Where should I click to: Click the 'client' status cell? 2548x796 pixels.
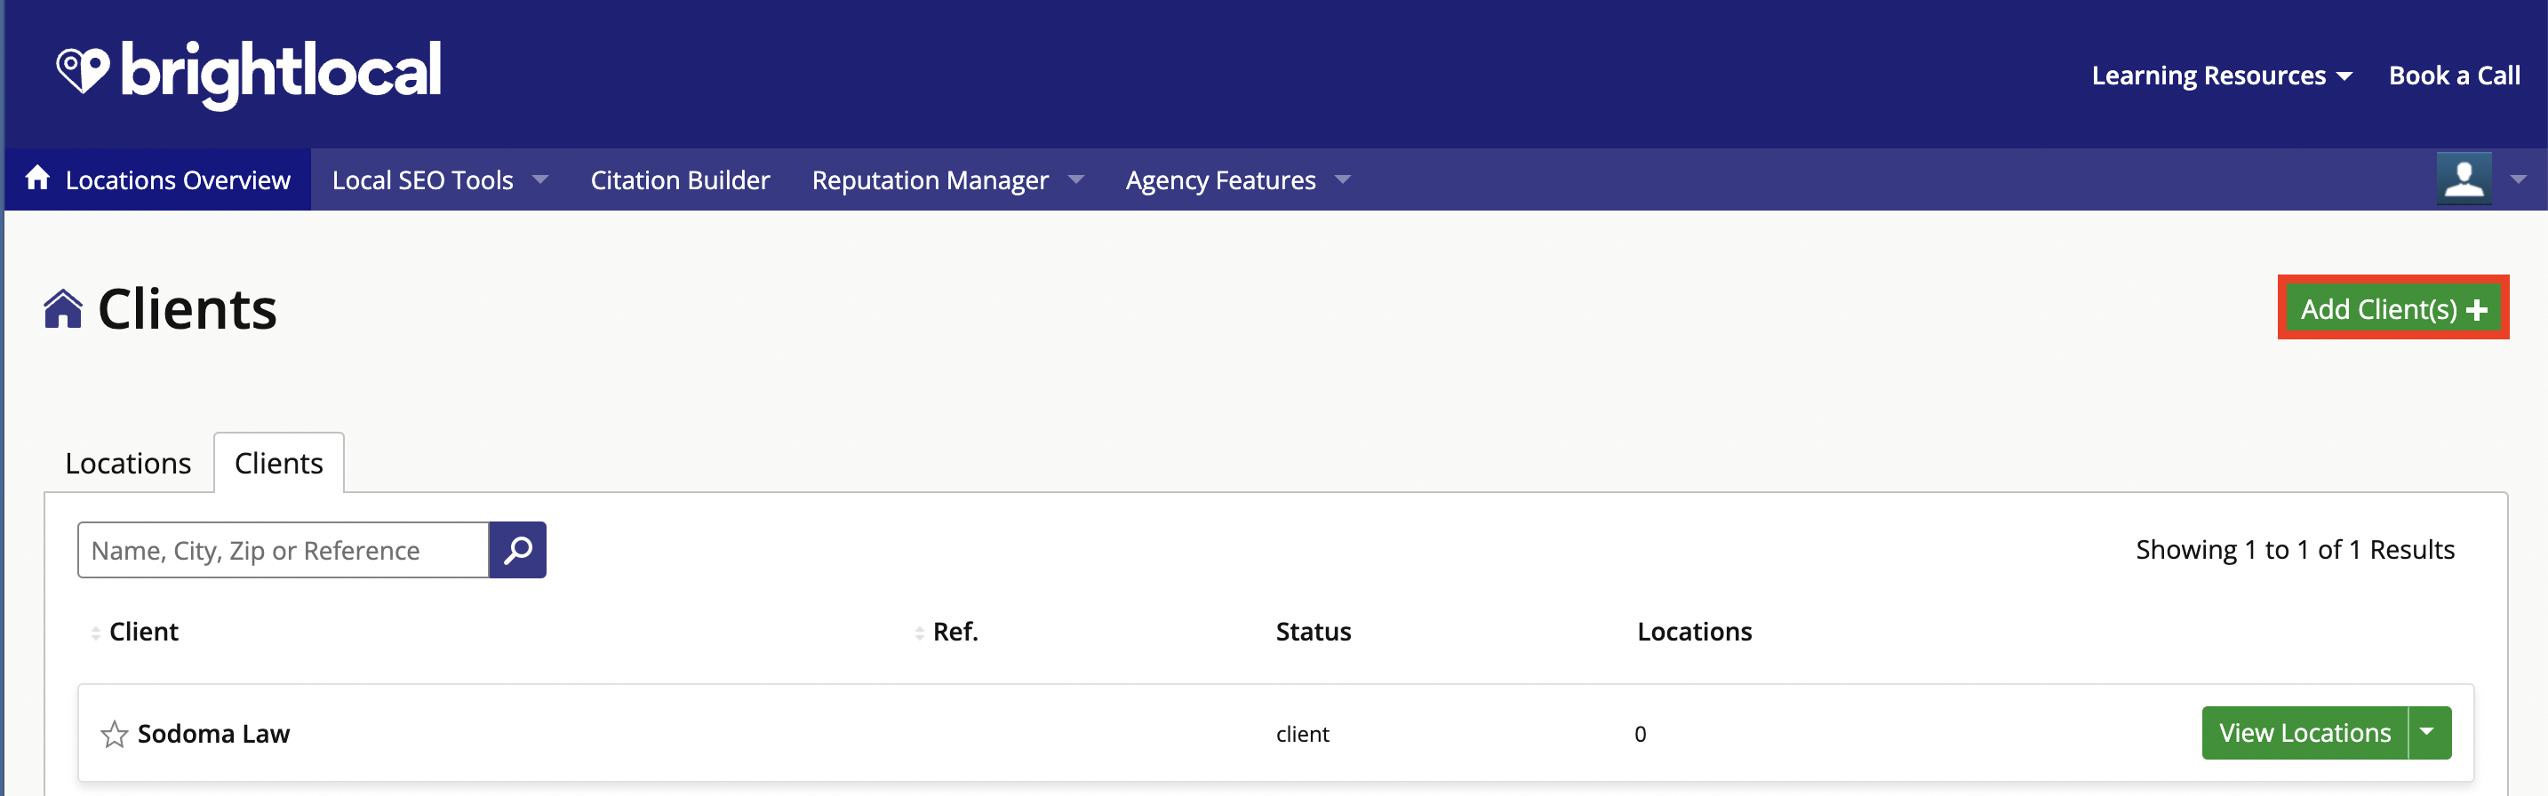tap(1302, 734)
